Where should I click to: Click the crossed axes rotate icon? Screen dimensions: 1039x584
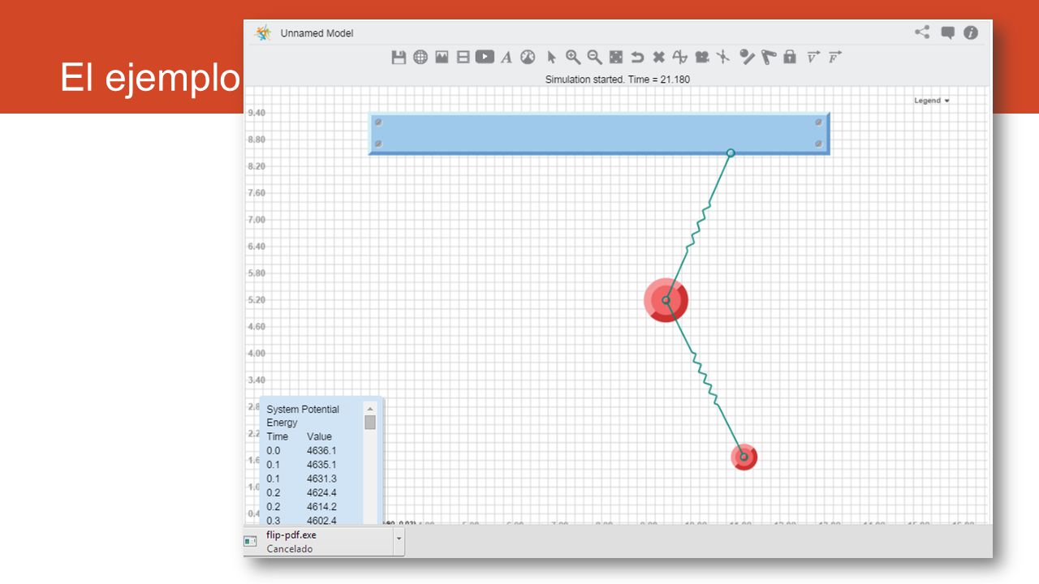723,57
